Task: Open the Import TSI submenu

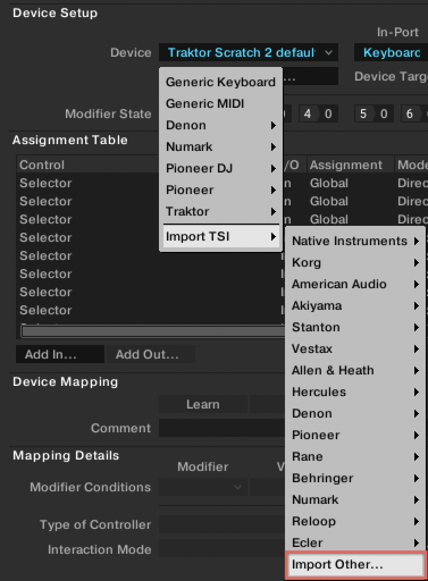Action: tap(221, 237)
